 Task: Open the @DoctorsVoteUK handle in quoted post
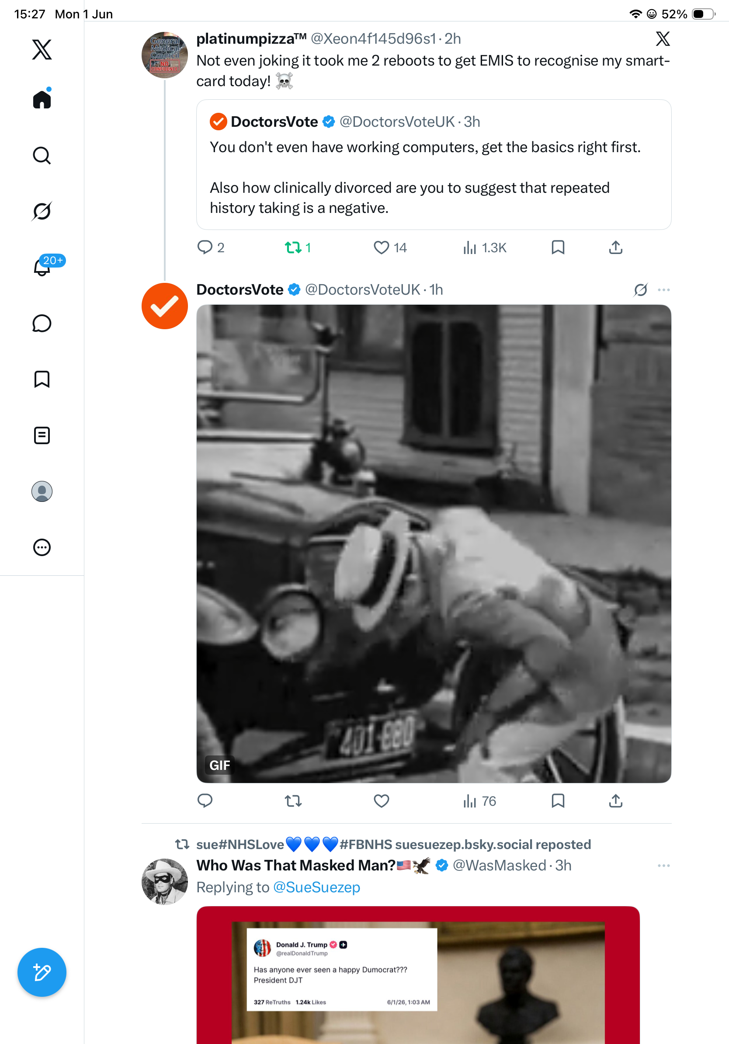click(x=397, y=122)
